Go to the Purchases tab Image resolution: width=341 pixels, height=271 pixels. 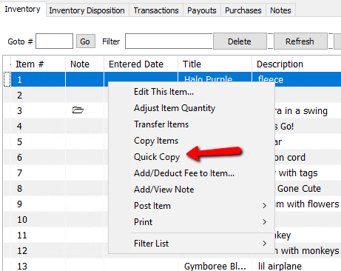(243, 10)
